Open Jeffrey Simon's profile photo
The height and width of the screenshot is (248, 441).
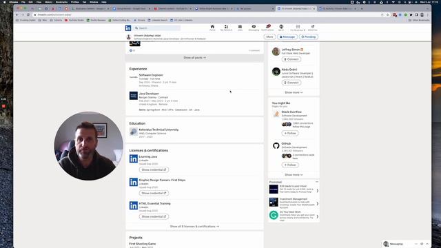click(x=276, y=52)
